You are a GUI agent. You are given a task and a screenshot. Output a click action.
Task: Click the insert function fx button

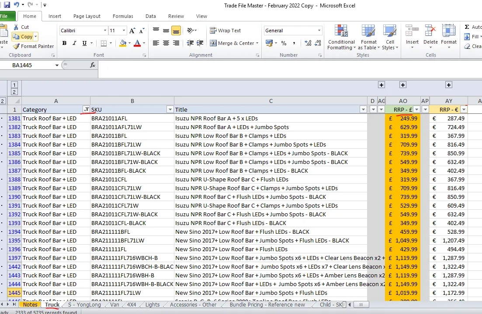pos(93,65)
